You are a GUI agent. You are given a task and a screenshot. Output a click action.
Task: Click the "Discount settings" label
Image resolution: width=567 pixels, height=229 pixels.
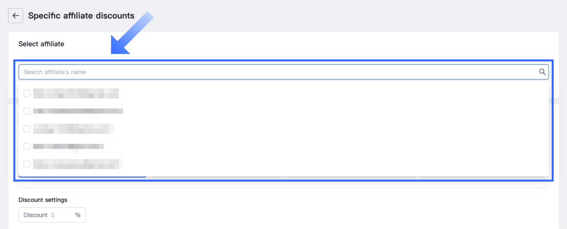[43, 200]
